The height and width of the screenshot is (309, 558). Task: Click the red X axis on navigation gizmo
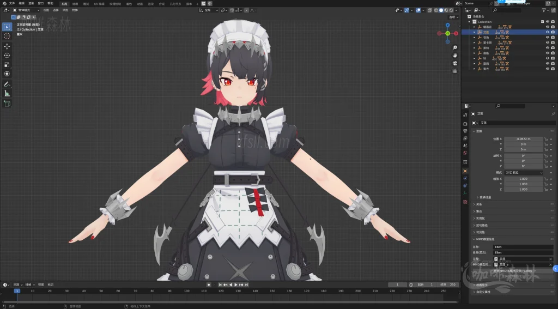coord(456,33)
